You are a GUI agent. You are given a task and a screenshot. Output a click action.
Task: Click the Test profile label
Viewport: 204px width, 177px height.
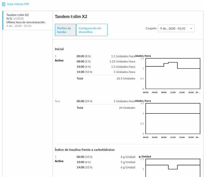[57, 101]
